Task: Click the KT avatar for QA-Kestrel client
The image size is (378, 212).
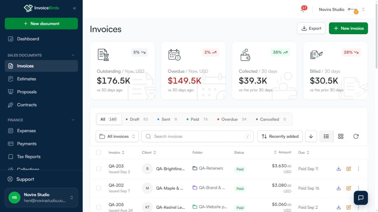Action: [x=147, y=207]
